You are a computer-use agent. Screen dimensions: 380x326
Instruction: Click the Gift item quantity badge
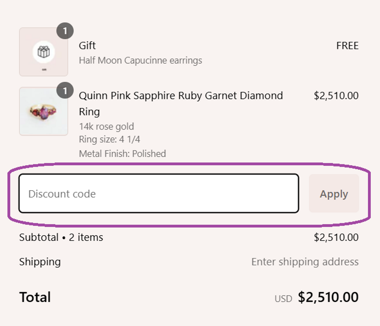click(65, 31)
